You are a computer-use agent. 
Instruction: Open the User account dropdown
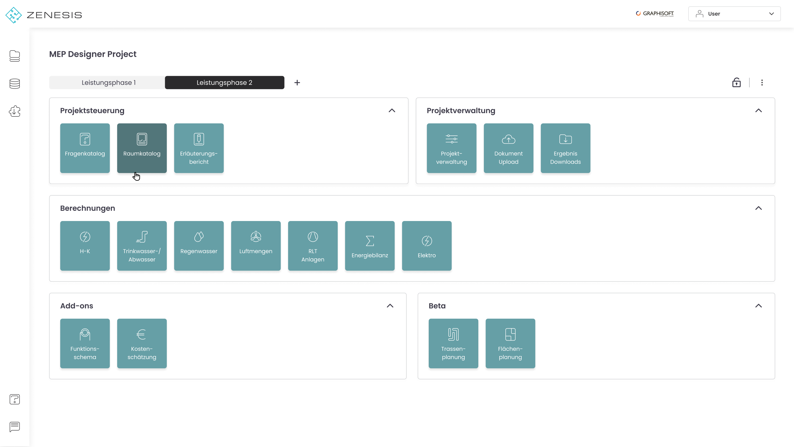point(734,14)
